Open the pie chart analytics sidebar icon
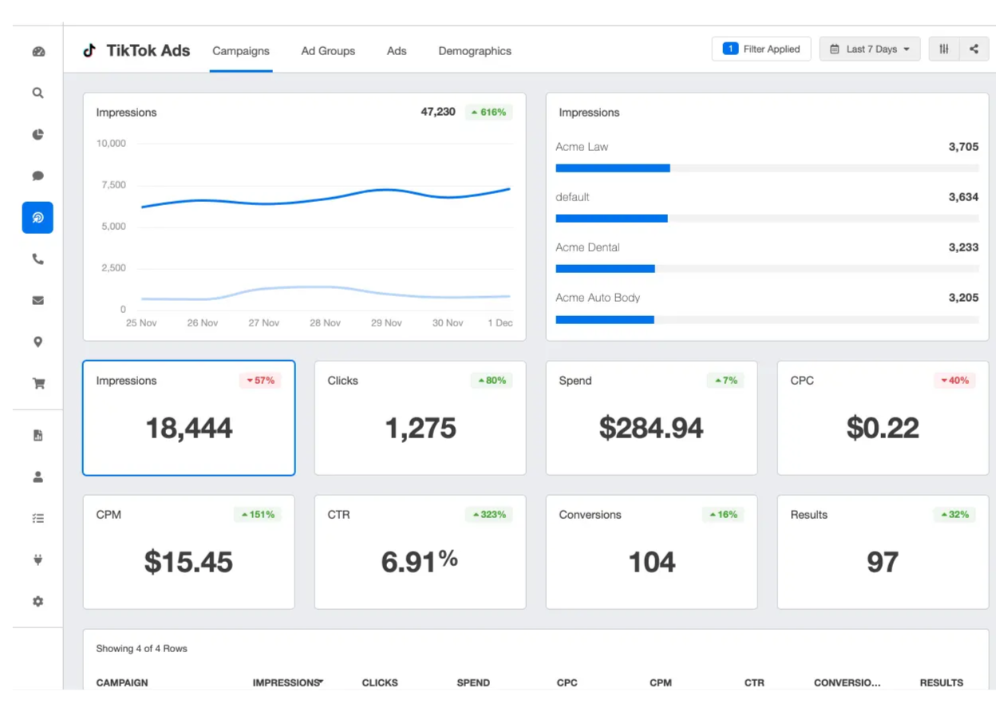This screenshot has width=996, height=712. pyautogui.click(x=38, y=135)
